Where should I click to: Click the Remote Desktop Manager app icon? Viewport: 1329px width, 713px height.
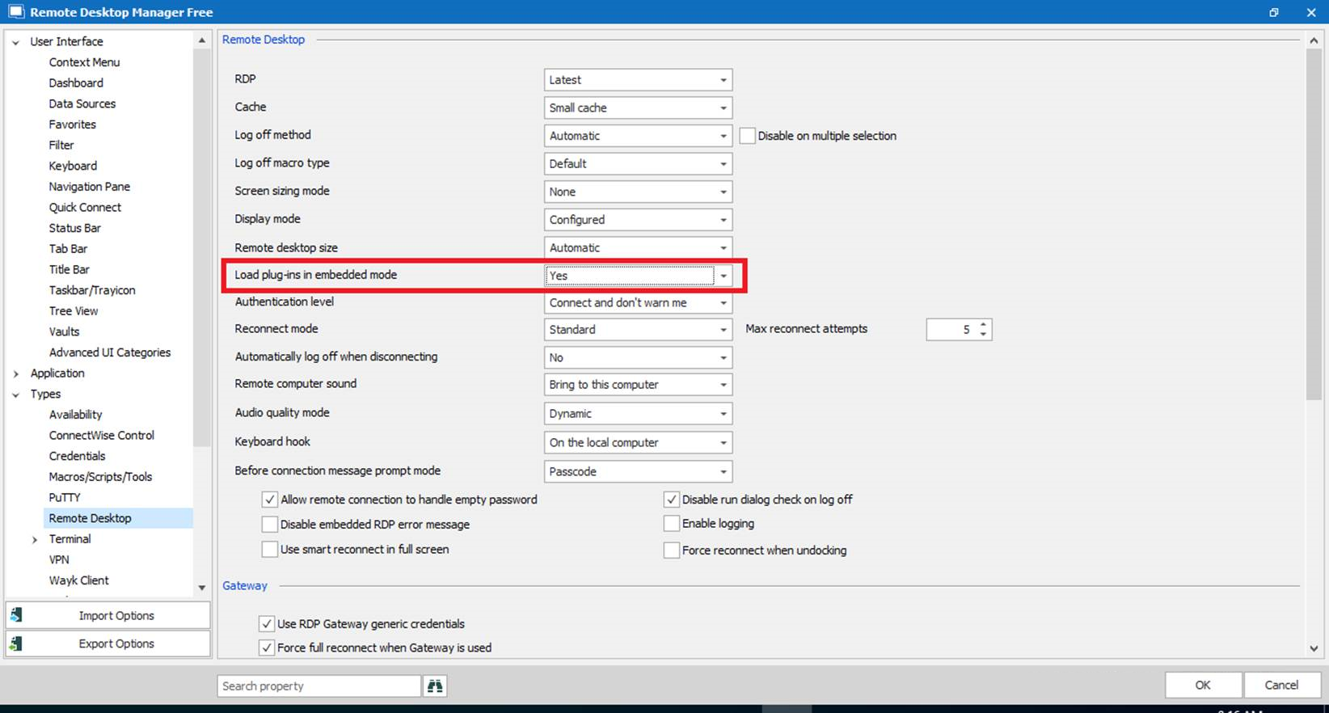pos(15,12)
